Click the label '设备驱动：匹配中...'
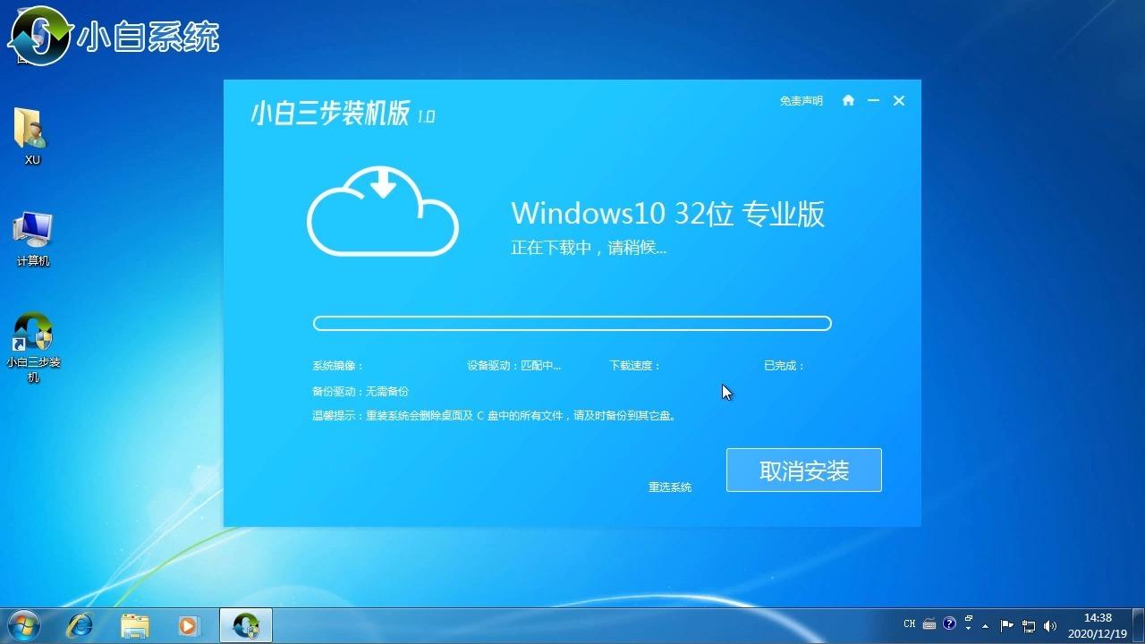 pos(514,366)
